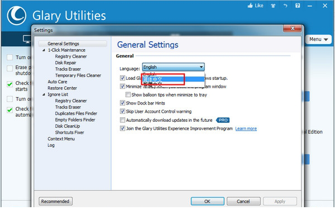
Task: Confirm settings with the OK button
Action: click(208, 202)
